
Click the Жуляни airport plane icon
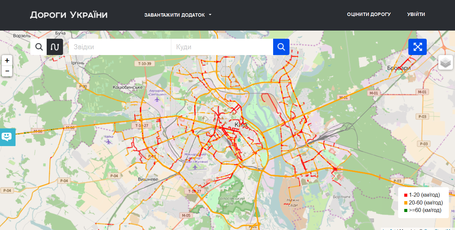195,167
